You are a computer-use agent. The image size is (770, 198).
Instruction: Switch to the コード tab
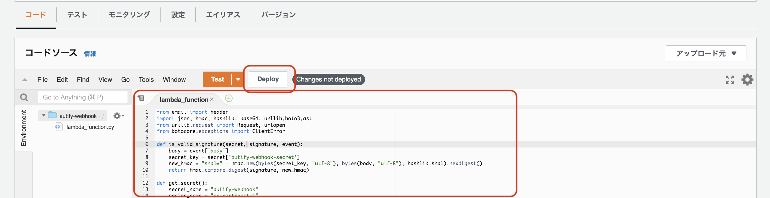click(36, 15)
